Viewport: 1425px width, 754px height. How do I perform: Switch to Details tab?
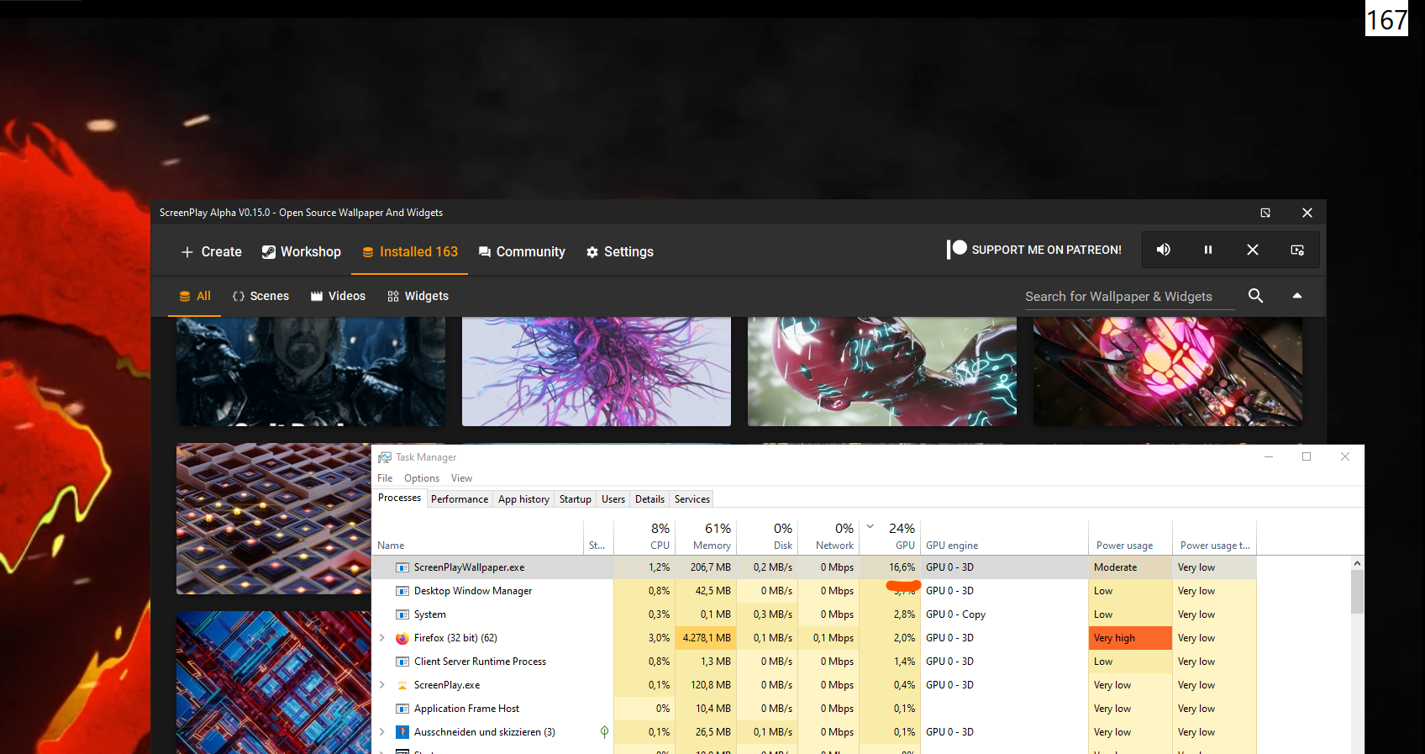point(649,499)
